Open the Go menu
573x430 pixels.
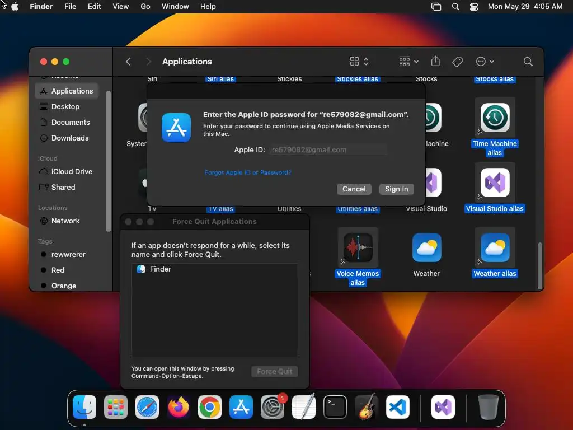pyautogui.click(x=145, y=7)
